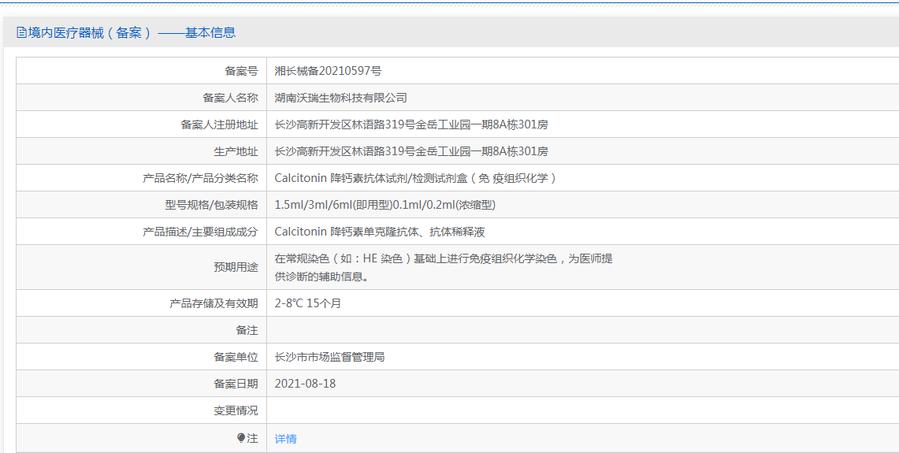Click the 生产地址 field label

[x=236, y=151]
